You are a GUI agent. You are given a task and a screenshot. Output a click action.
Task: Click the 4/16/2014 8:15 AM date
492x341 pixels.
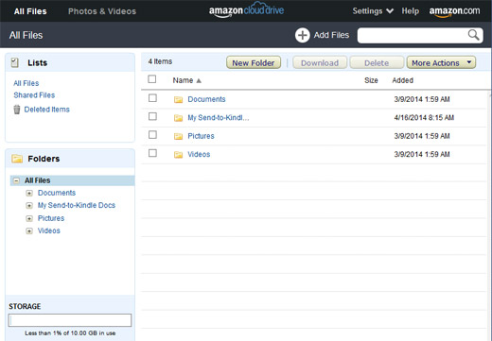point(424,118)
